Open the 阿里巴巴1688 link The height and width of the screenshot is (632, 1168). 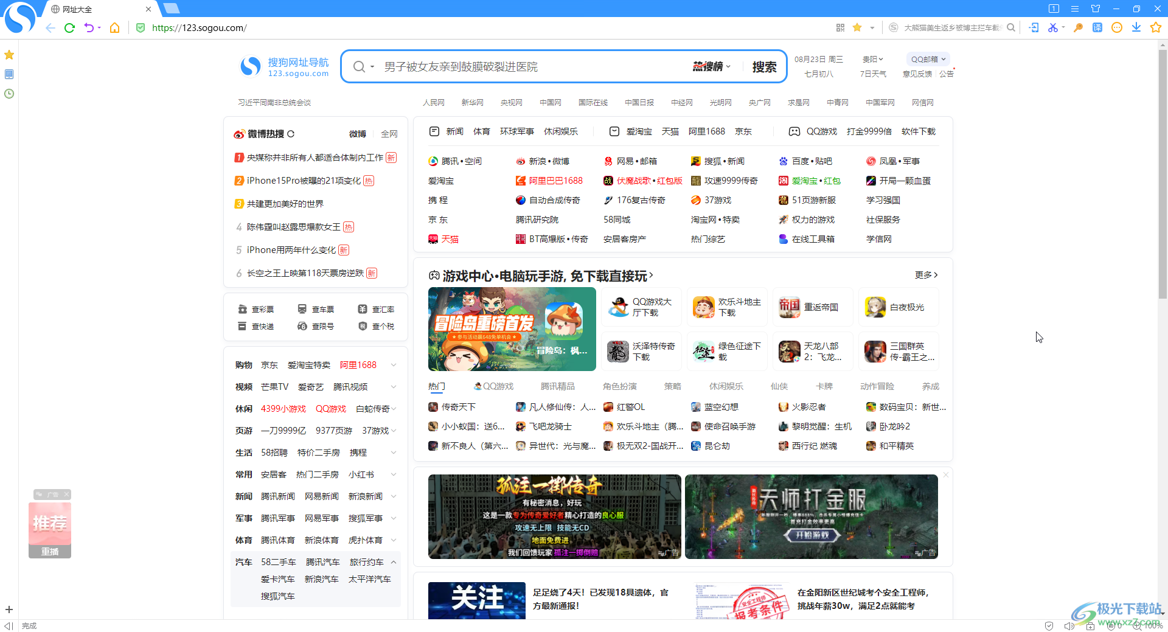click(x=549, y=181)
